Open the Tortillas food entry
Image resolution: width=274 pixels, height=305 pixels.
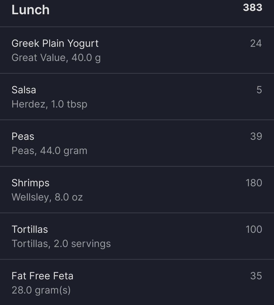(x=137, y=236)
